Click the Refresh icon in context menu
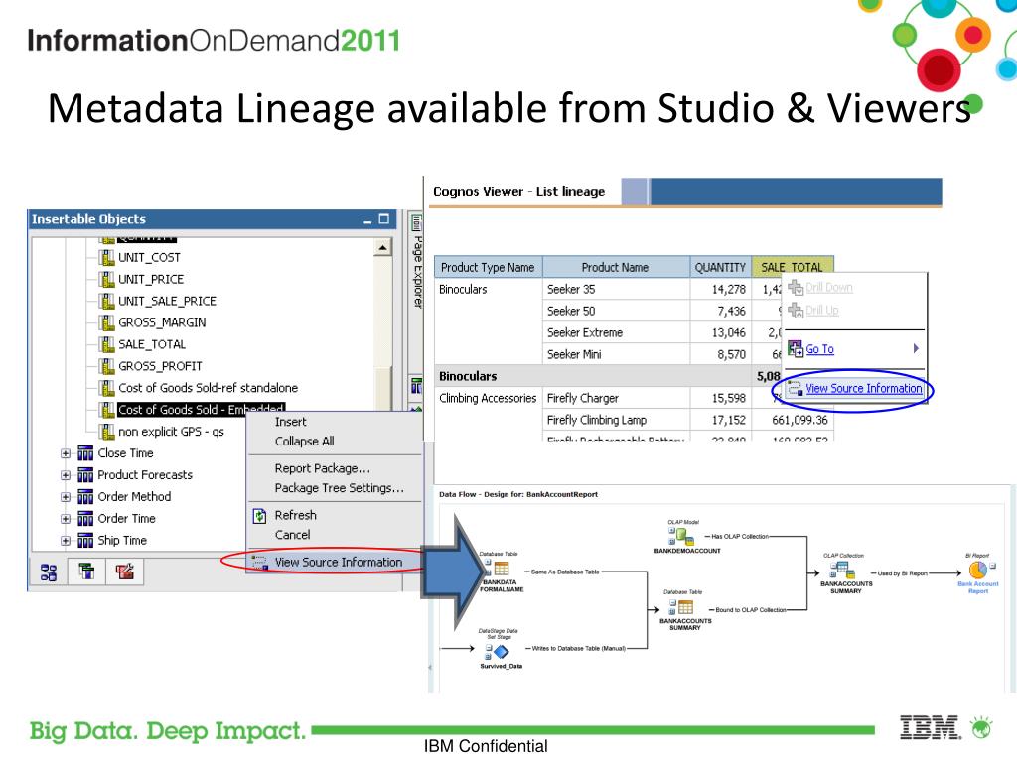The image size is (1017, 762). click(x=259, y=516)
